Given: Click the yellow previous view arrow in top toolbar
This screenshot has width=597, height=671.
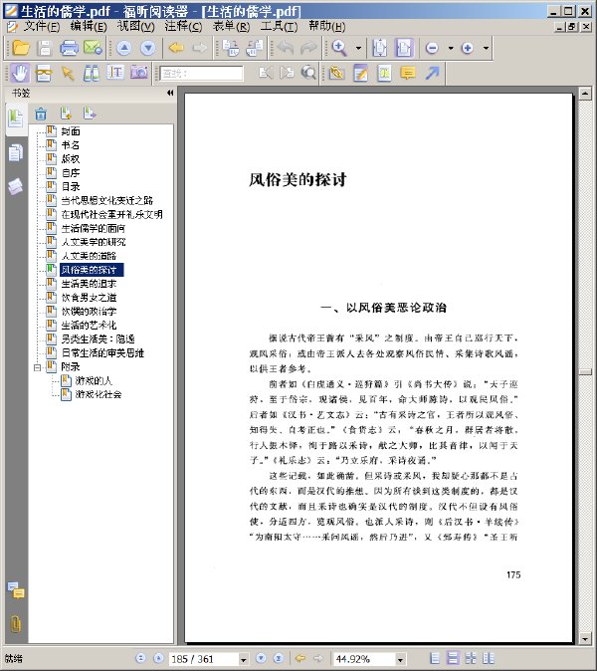Looking at the screenshot, I should click(x=176, y=48).
